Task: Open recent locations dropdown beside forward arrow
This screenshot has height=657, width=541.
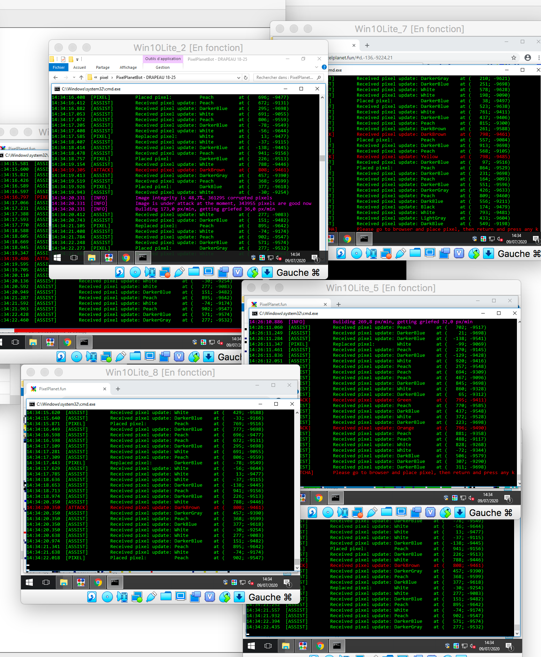Action: [74, 77]
